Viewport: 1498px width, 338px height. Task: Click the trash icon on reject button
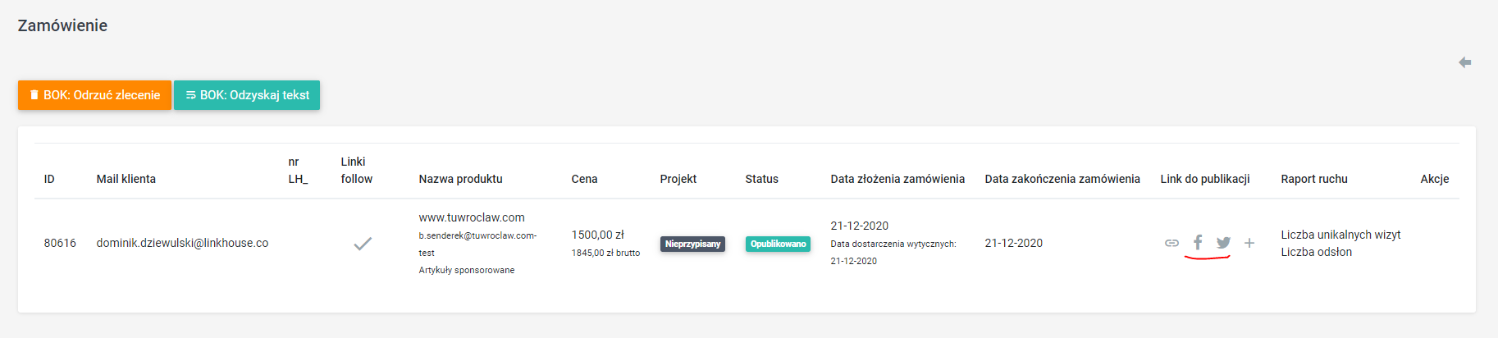(34, 95)
